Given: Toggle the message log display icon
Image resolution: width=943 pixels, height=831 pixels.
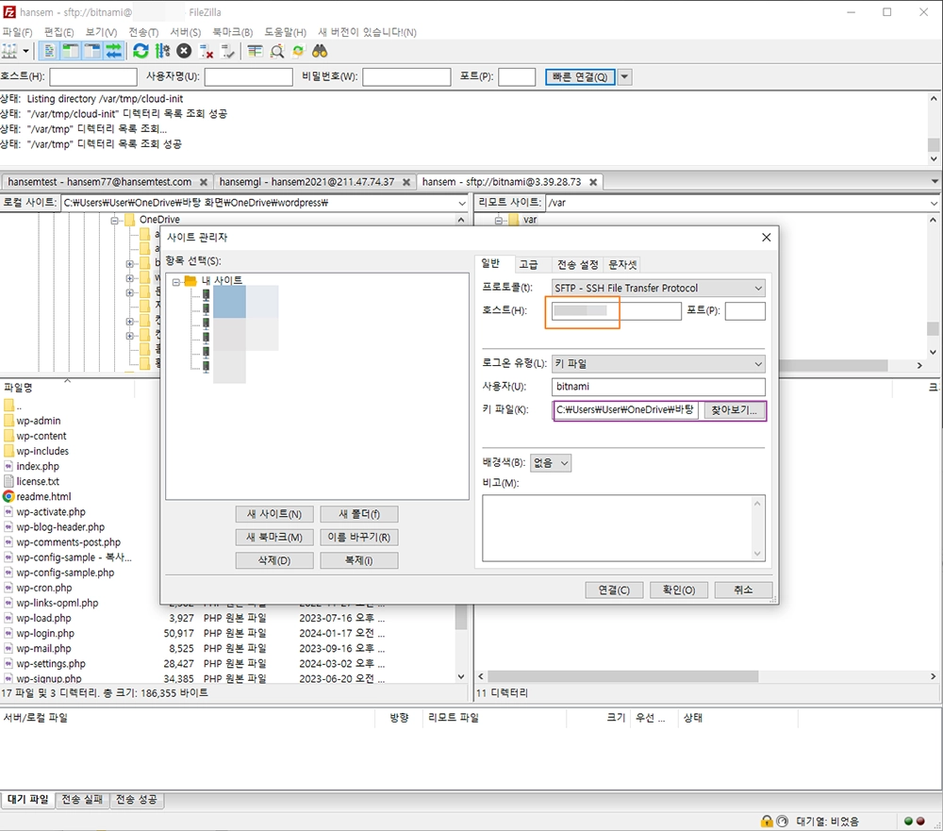Looking at the screenshot, I should coord(49,51).
